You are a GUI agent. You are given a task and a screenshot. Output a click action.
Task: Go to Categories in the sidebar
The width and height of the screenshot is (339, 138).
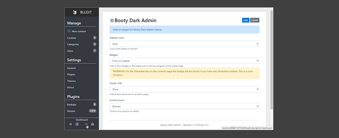(x=73, y=44)
